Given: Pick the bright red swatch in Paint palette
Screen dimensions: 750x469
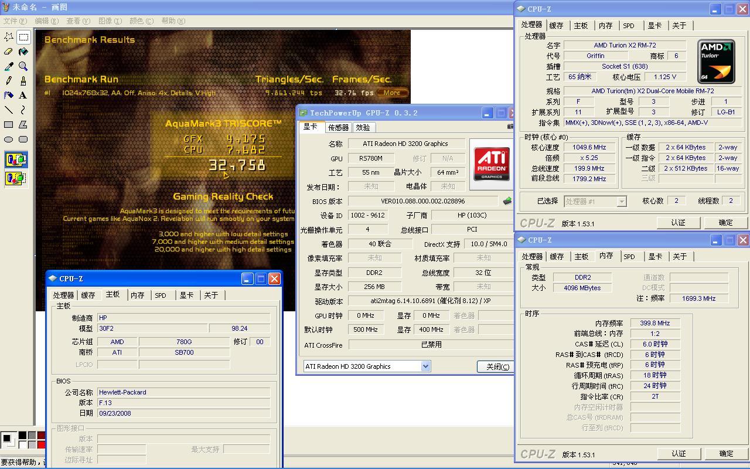Looking at the screenshot, I should [x=41, y=444].
